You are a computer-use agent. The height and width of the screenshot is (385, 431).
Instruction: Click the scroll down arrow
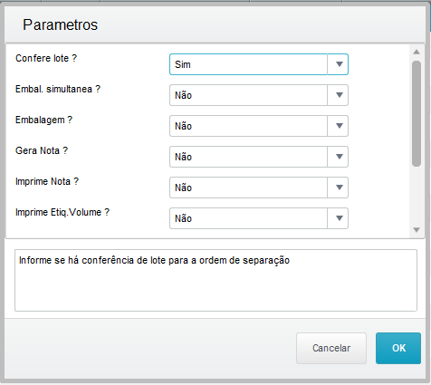point(417,230)
